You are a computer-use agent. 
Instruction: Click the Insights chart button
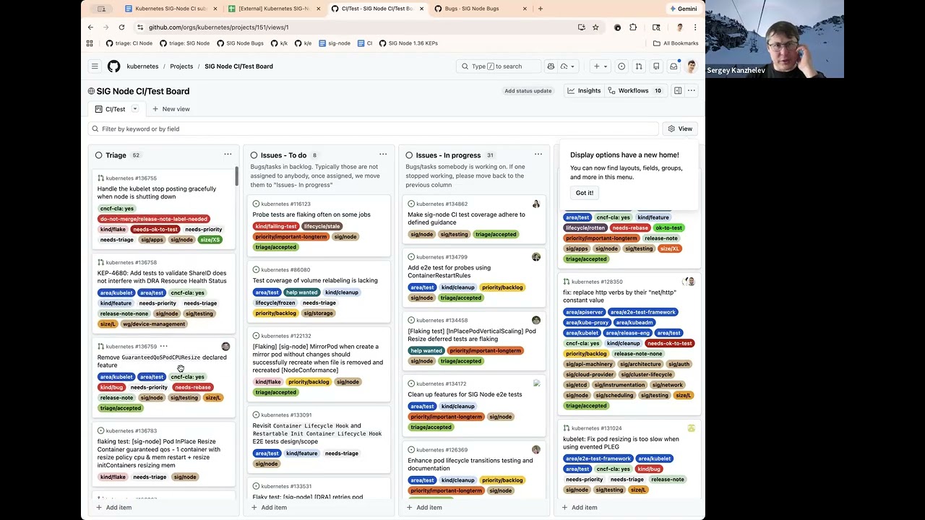[x=584, y=91]
